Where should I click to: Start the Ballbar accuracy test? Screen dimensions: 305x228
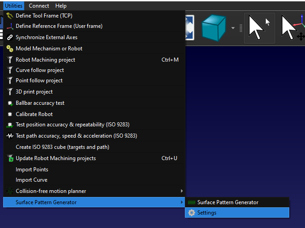94,103
